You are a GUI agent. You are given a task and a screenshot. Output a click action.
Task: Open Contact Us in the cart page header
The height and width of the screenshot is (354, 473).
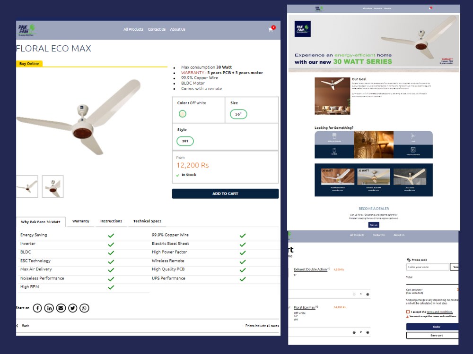point(379,235)
